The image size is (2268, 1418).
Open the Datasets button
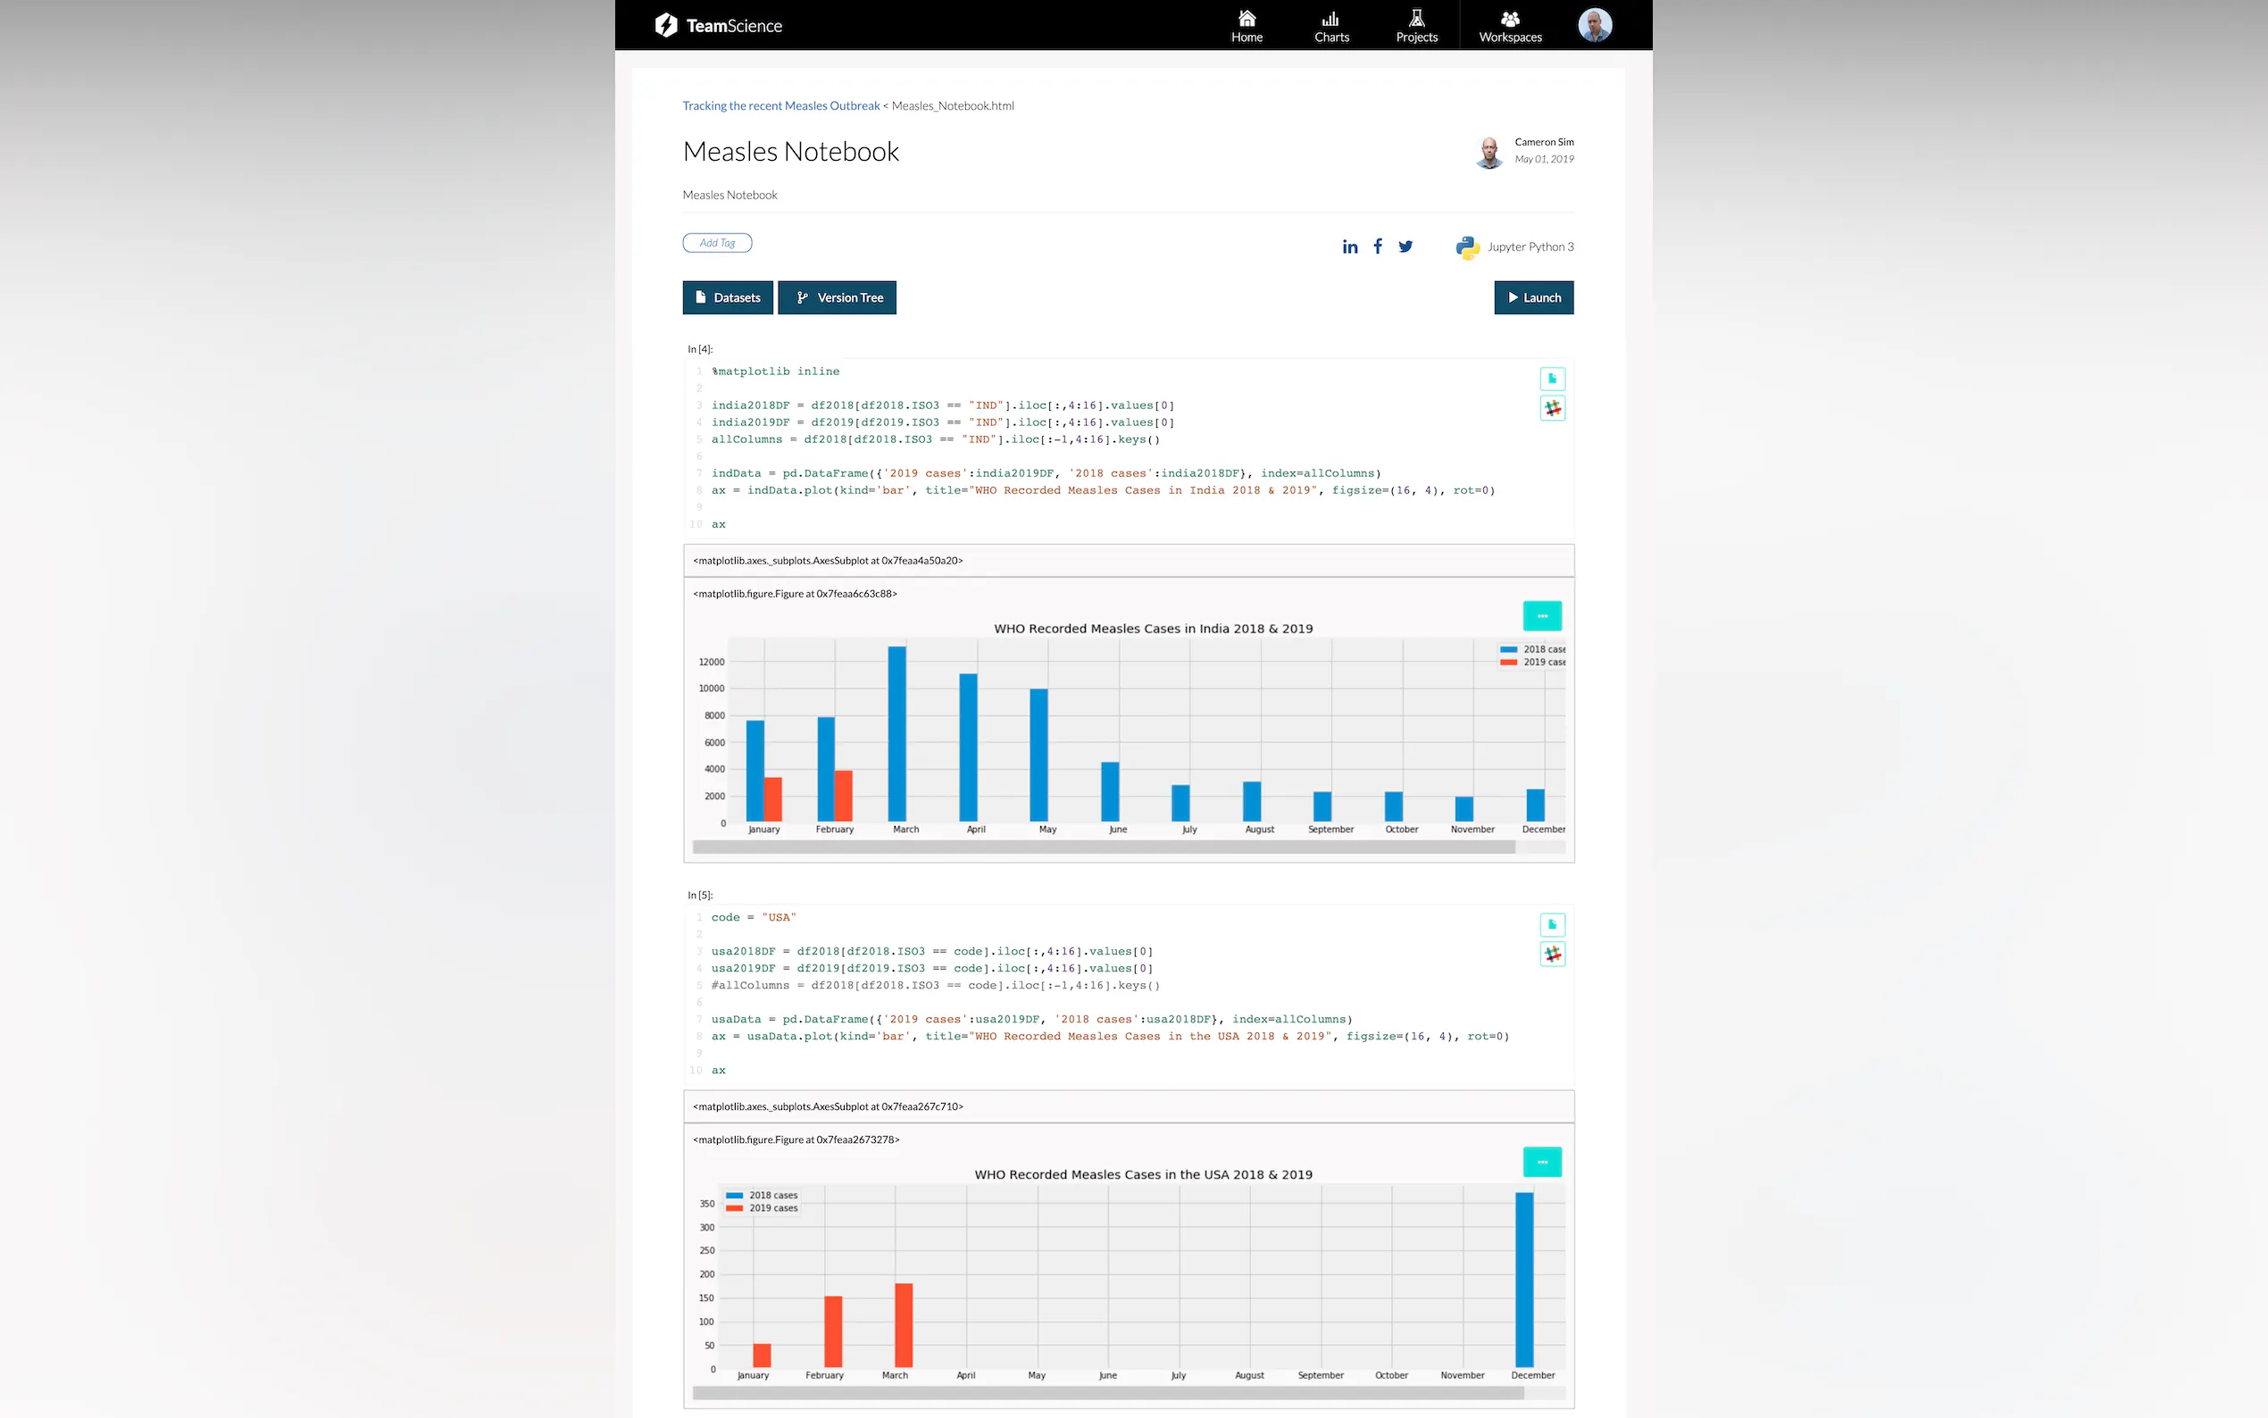pyautogui.click(x=728, y=297)
